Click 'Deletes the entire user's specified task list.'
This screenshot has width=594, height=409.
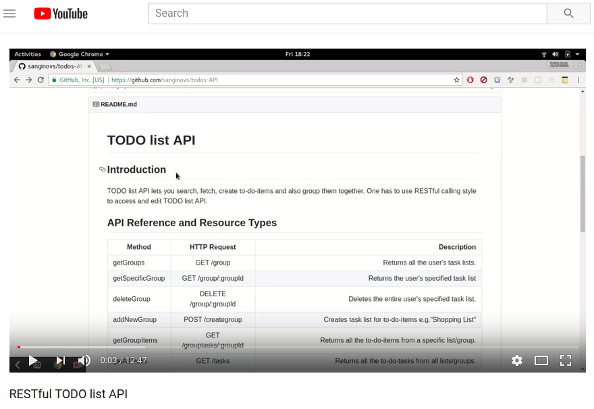click(x=412, y=299)
